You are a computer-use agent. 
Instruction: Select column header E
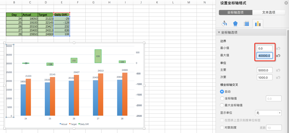[61, 3]
